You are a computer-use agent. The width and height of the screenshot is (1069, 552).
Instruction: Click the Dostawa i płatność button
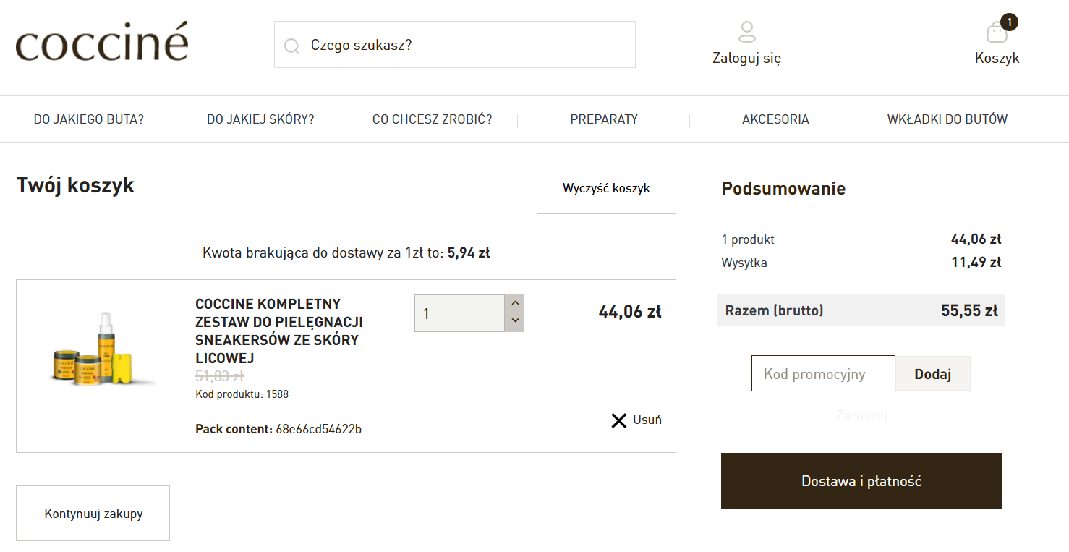point(861,481)
